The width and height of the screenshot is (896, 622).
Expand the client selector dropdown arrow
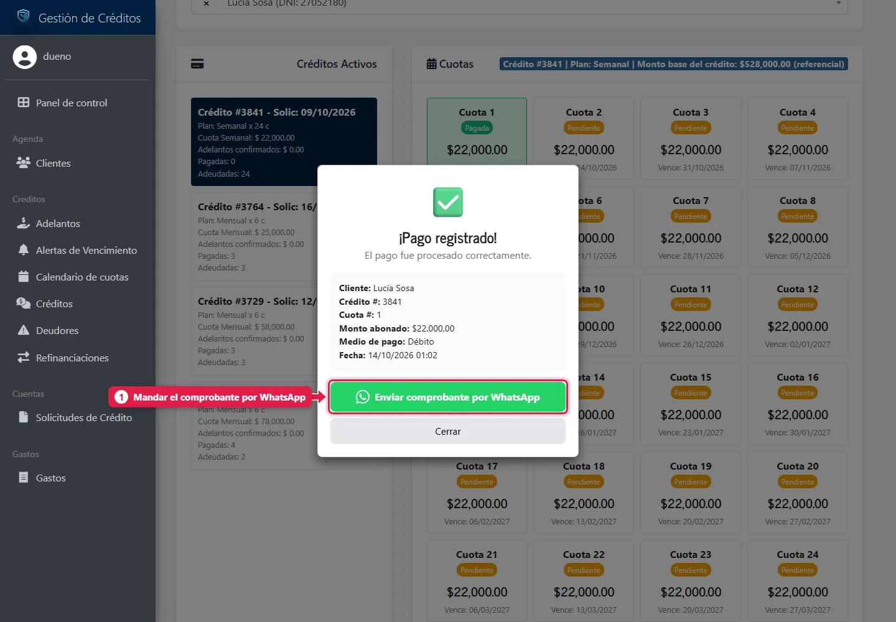[x=838, y=3]
